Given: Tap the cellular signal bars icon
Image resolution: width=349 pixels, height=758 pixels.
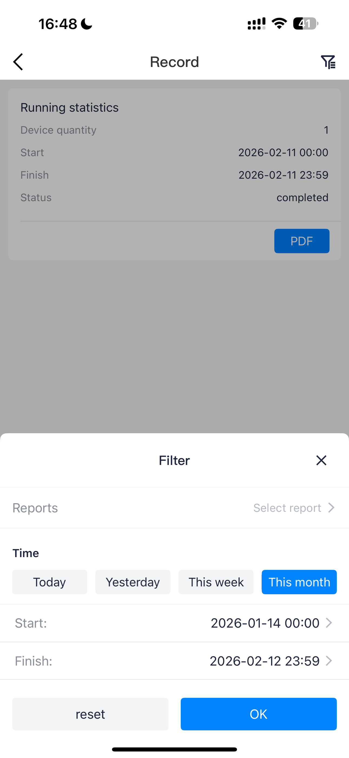Looking at the screenshot, I should (256, 24).
